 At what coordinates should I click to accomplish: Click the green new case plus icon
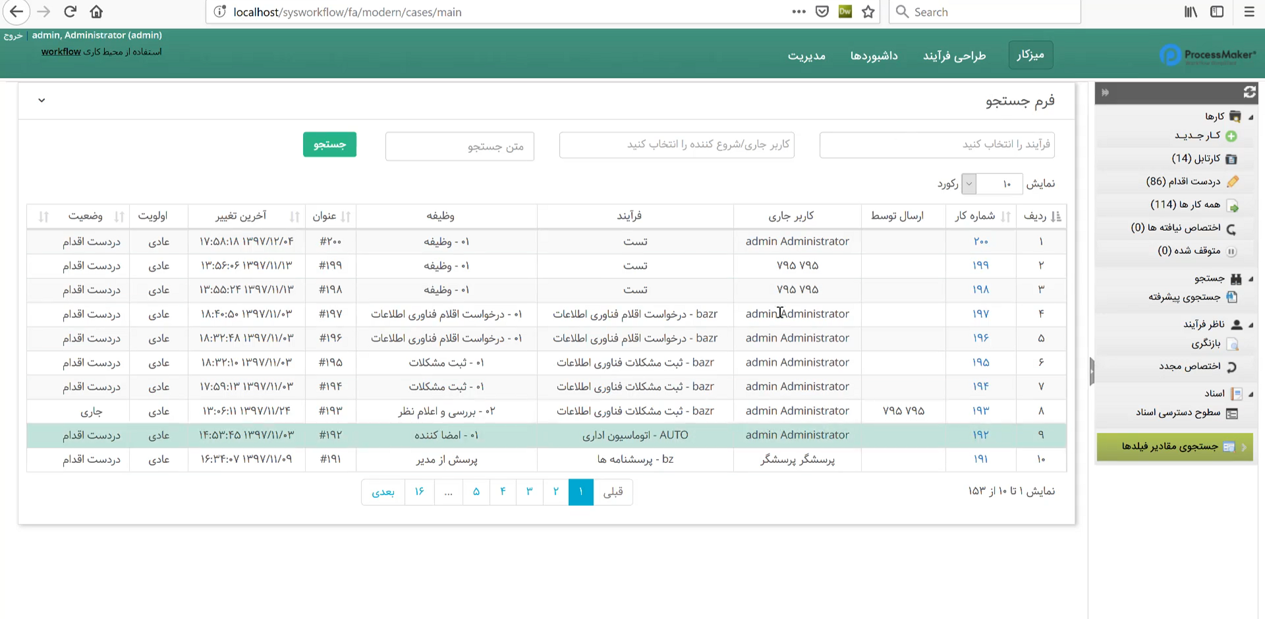pos(1231,136)
